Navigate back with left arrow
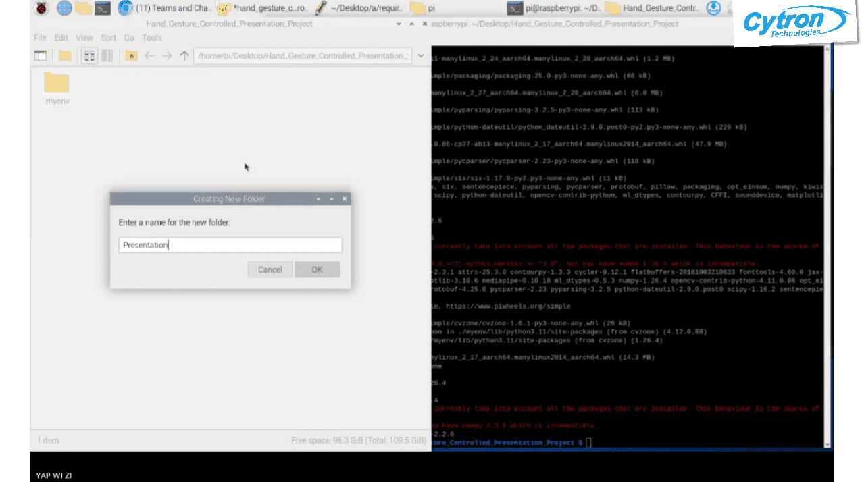Screen dimensions: 862x482 tap(149, 56)
